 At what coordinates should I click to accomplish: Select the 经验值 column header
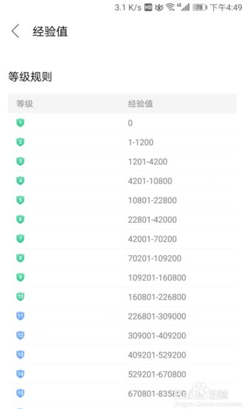(140, 103)
